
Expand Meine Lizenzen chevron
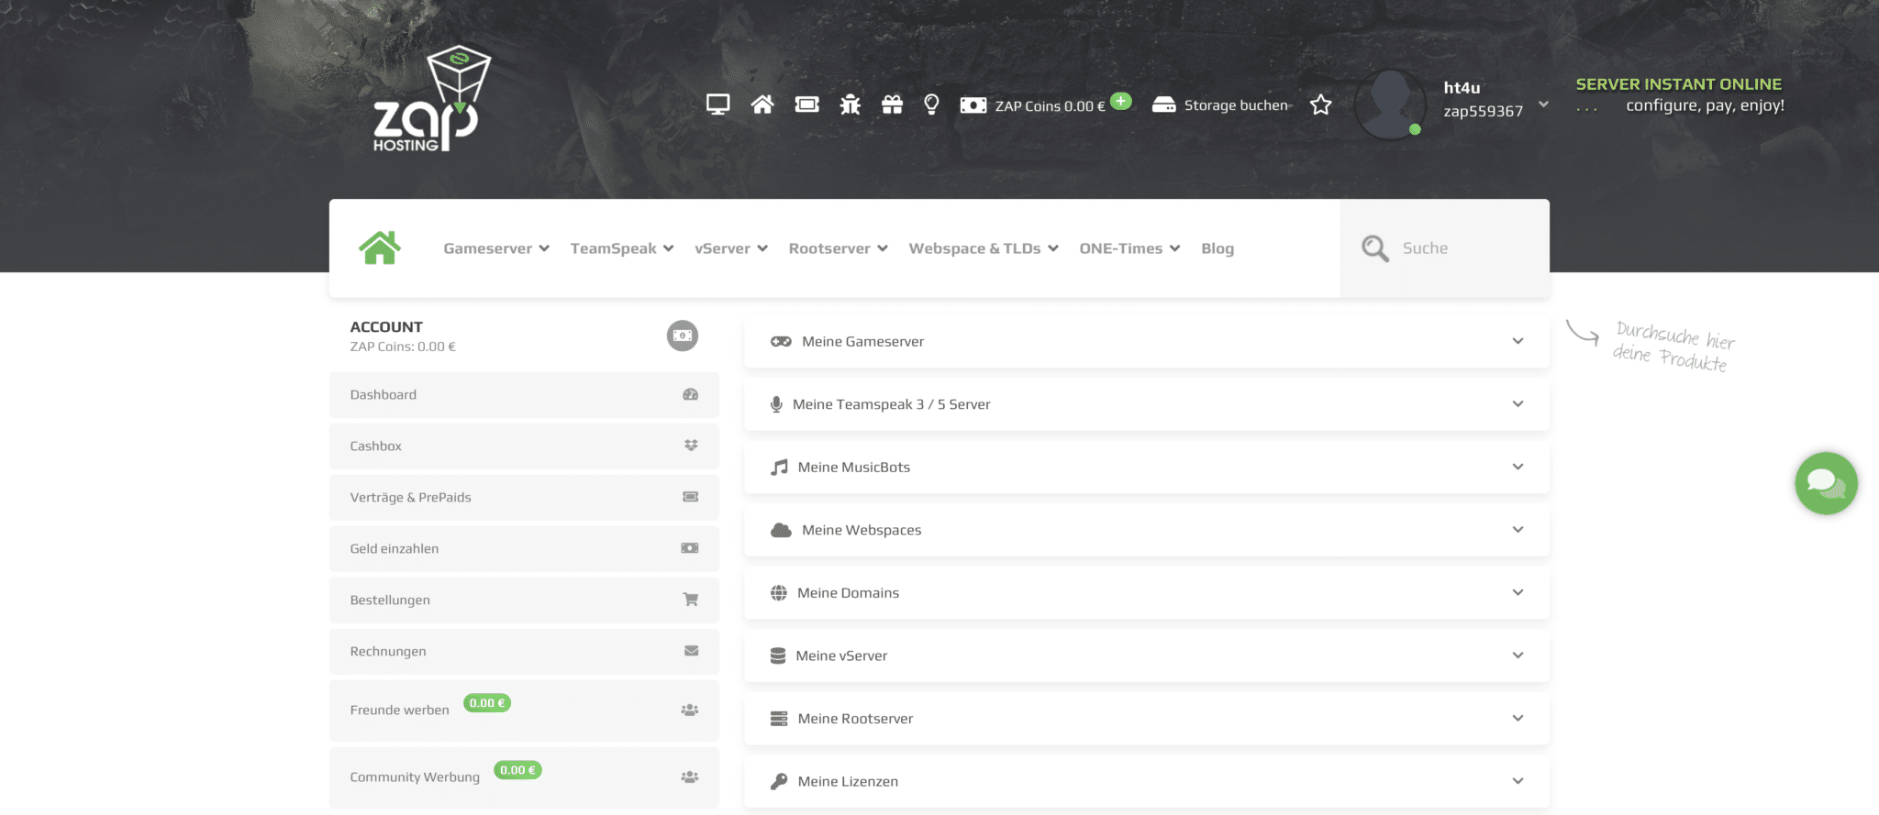tap(1518, 781)
